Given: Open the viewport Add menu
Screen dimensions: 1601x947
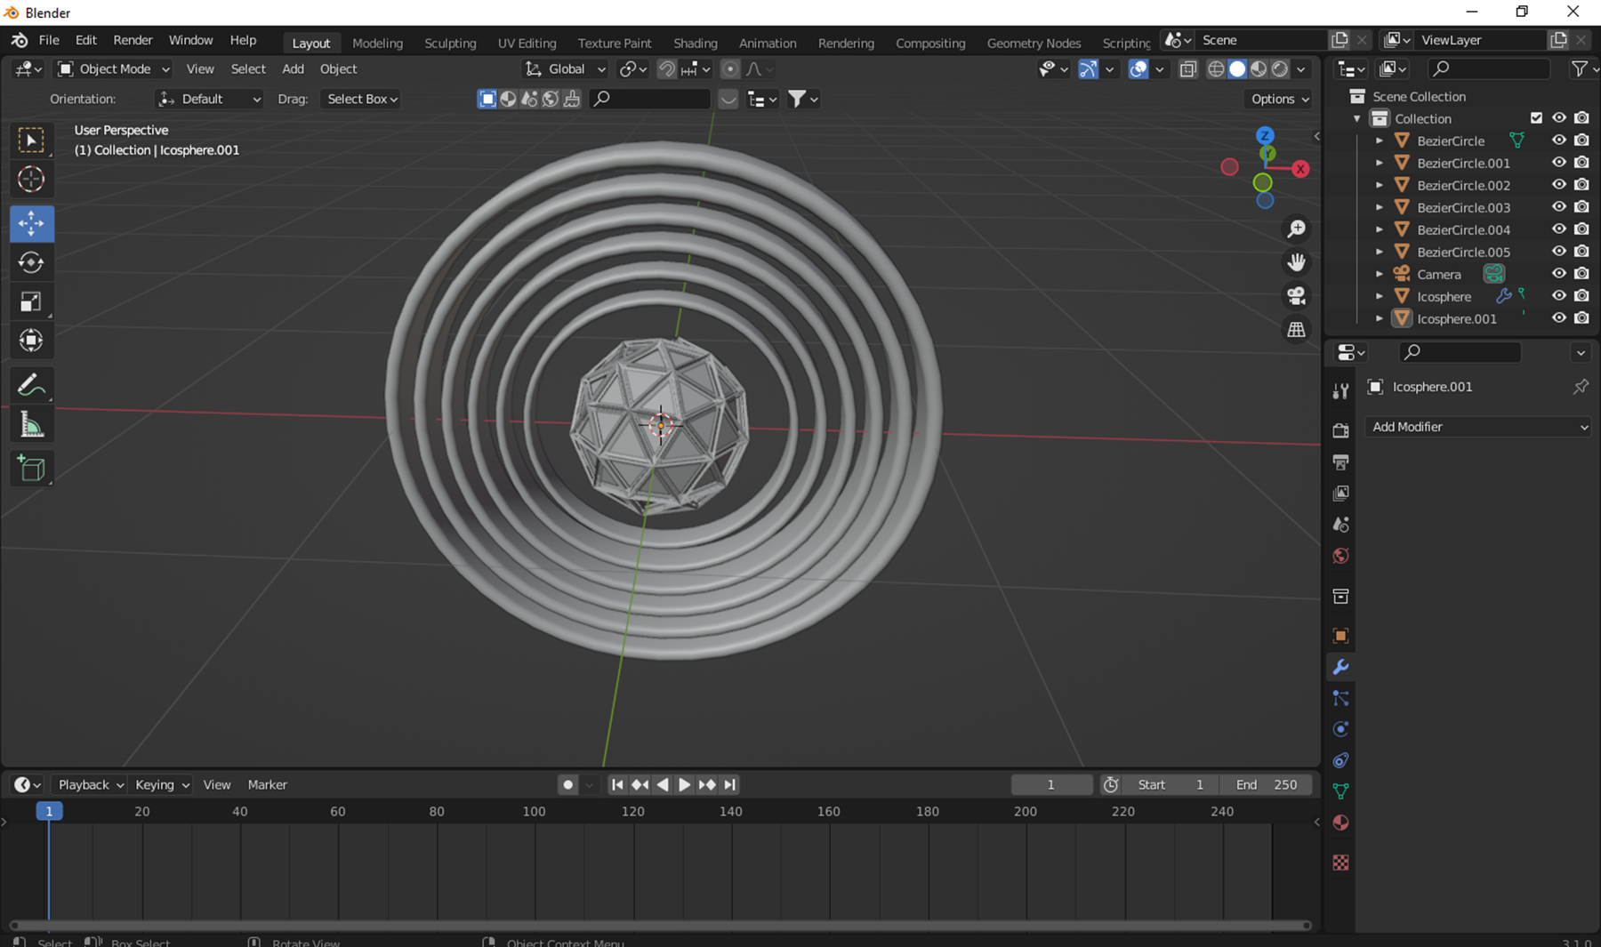Looking at the screenshot, I should 293,69.
